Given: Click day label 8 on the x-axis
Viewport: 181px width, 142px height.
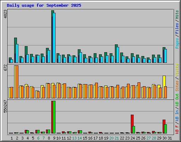Looking at the screenshot, I should 49,138.
